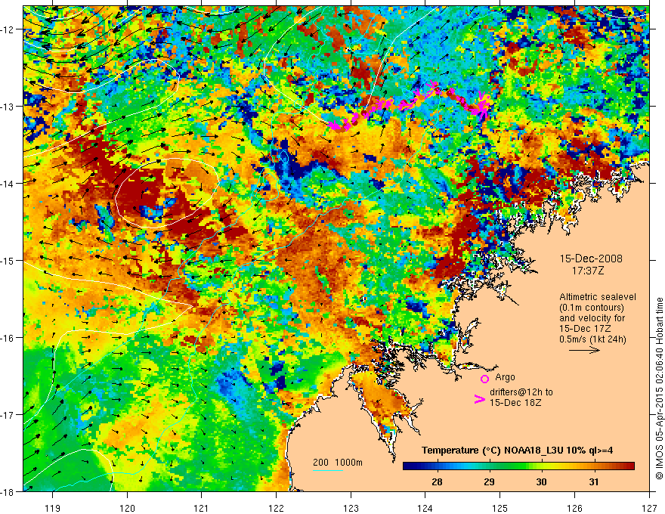Click the '15-Dec 17Z' legend text
The width and height of the screenshot is (665, 514).
pos(583,328)
